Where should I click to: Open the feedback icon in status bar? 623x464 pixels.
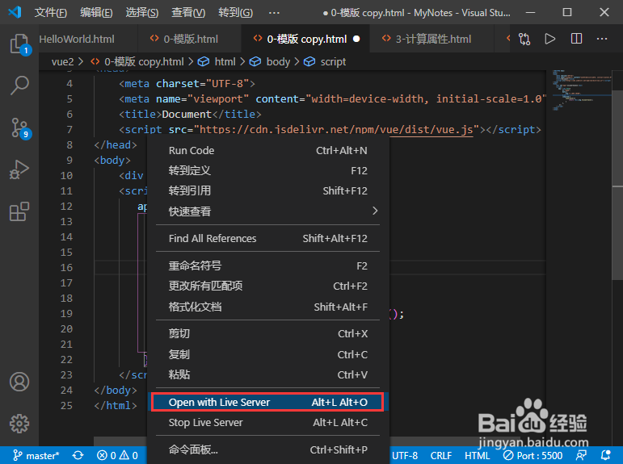[x=581, y=455]
